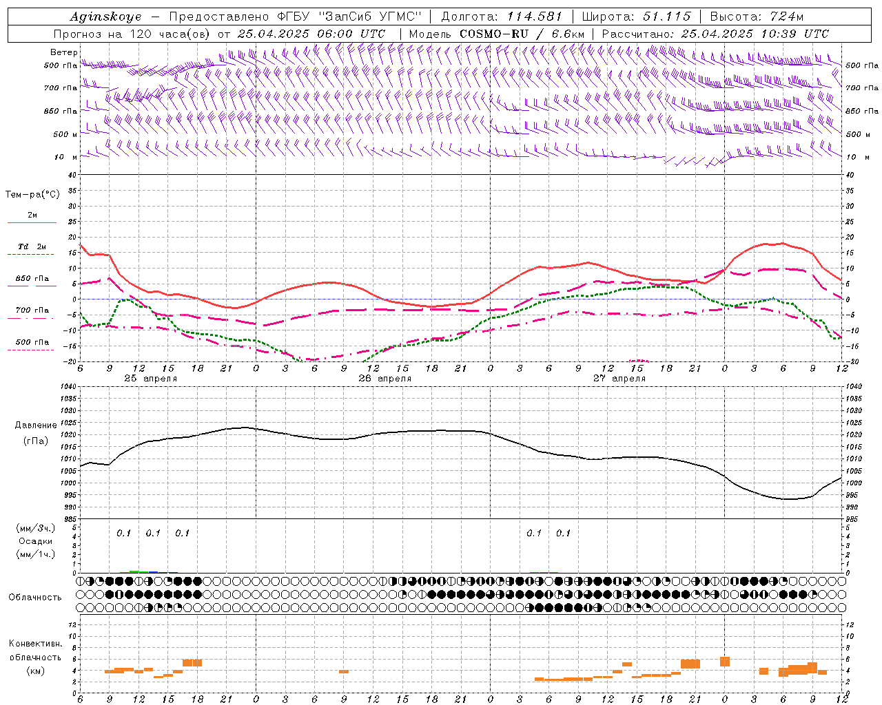Click the solid red line sample under 2м
The image size is (882, 705).
(x=32, y=223)
